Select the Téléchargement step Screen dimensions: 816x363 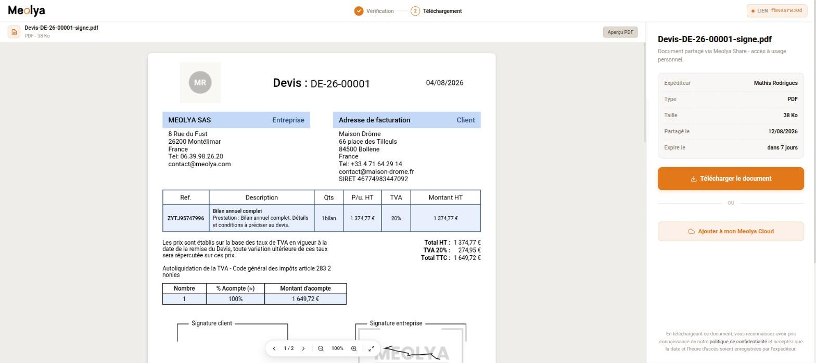coord(442,11)
